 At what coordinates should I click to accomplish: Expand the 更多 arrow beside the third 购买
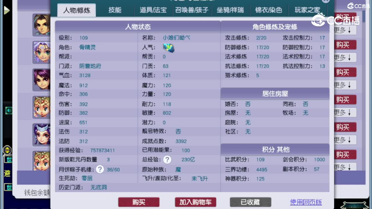pyautogui.click(x=345, y=85)
